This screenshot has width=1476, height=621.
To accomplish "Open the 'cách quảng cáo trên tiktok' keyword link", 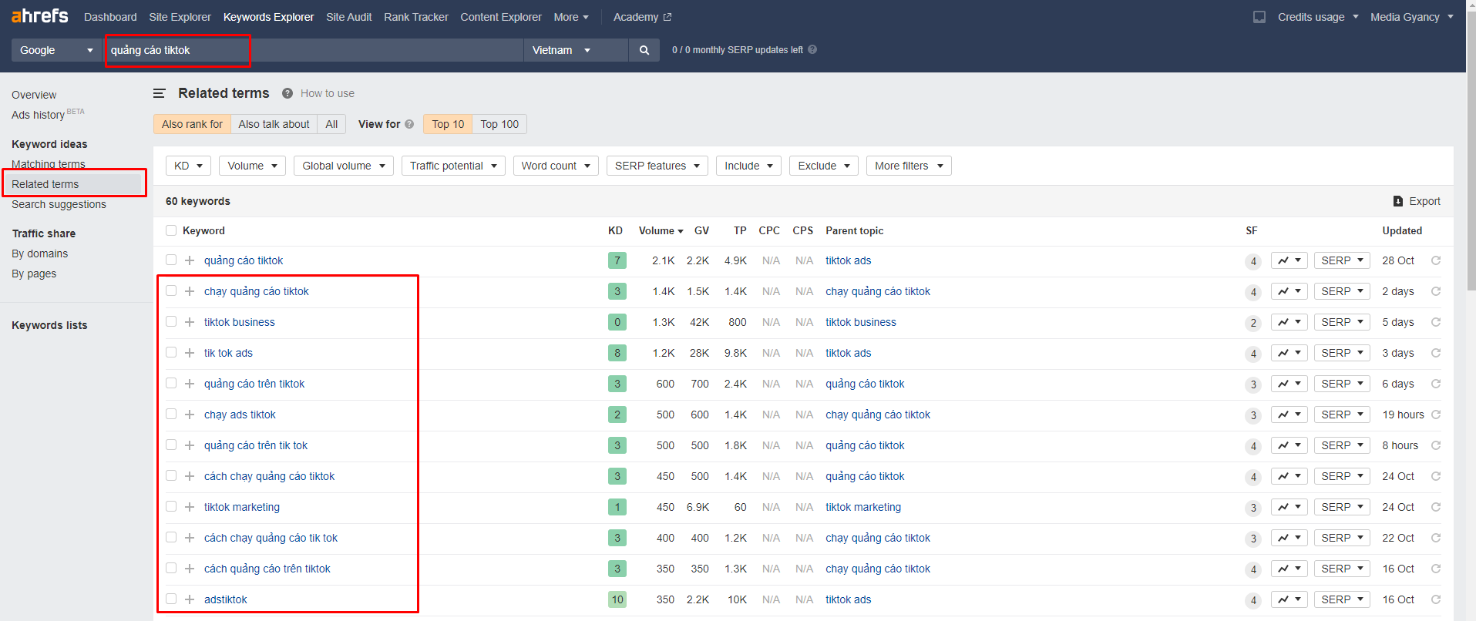I will pos(267,569).
